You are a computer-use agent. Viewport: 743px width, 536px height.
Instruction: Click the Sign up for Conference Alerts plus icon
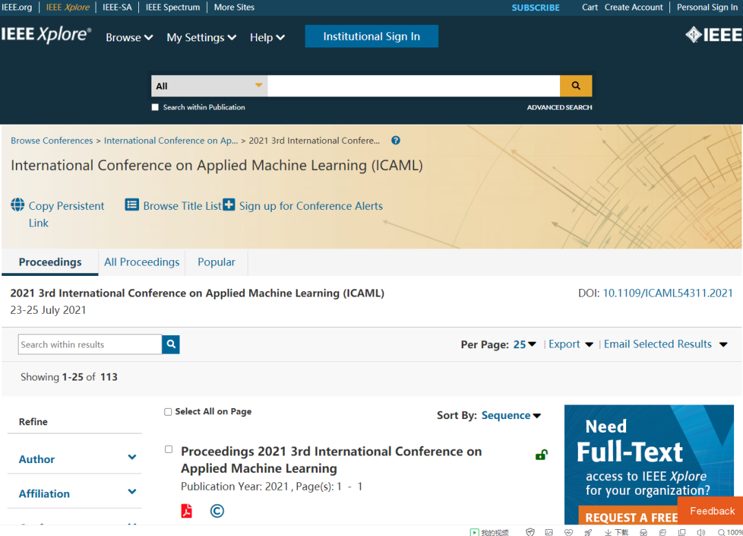click(229, 205)
